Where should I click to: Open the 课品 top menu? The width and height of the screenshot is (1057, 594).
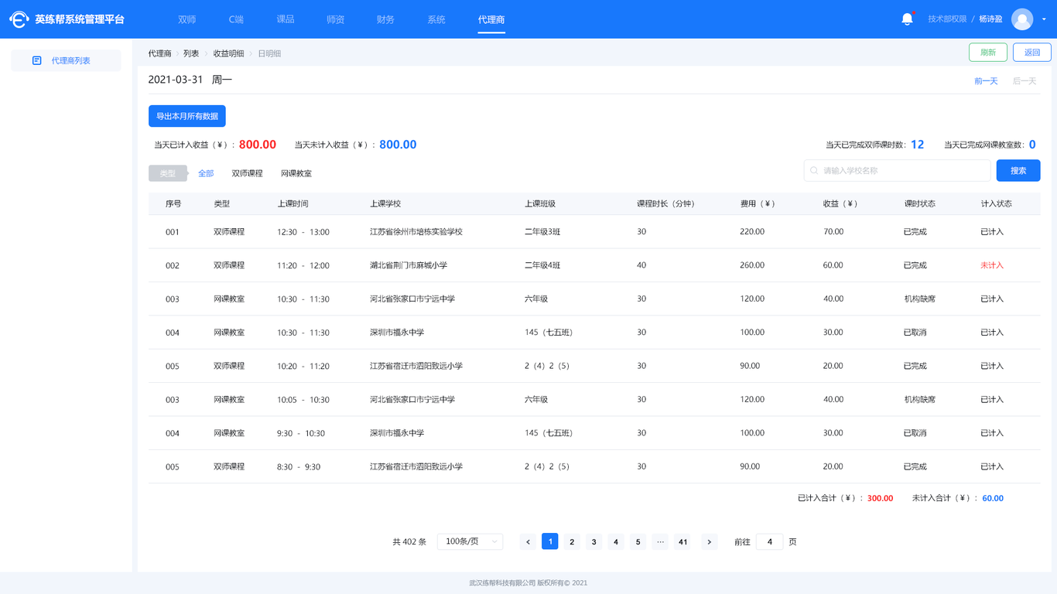click(x=286, y=19)
